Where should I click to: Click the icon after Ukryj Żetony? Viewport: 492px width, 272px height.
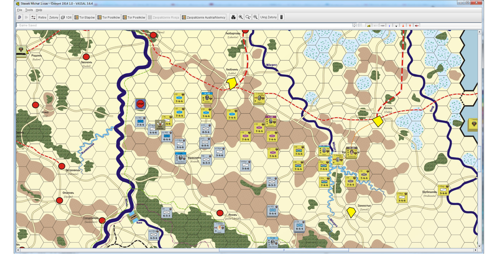(281, 17)
